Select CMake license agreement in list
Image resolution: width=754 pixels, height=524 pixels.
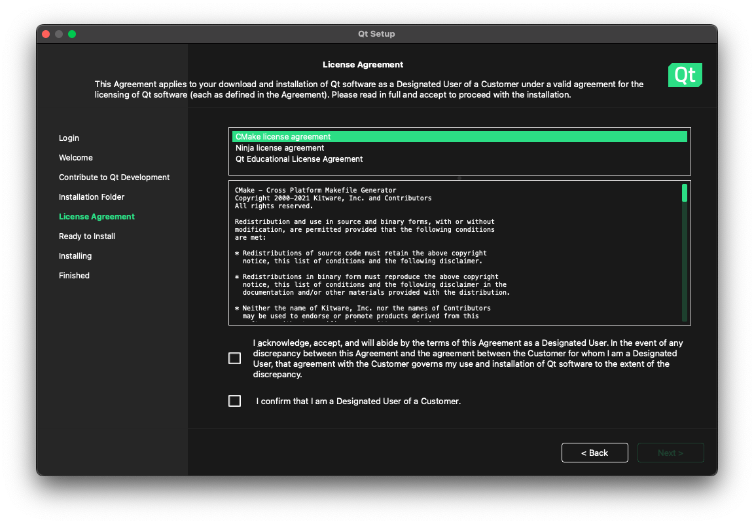tap(283, 137)
